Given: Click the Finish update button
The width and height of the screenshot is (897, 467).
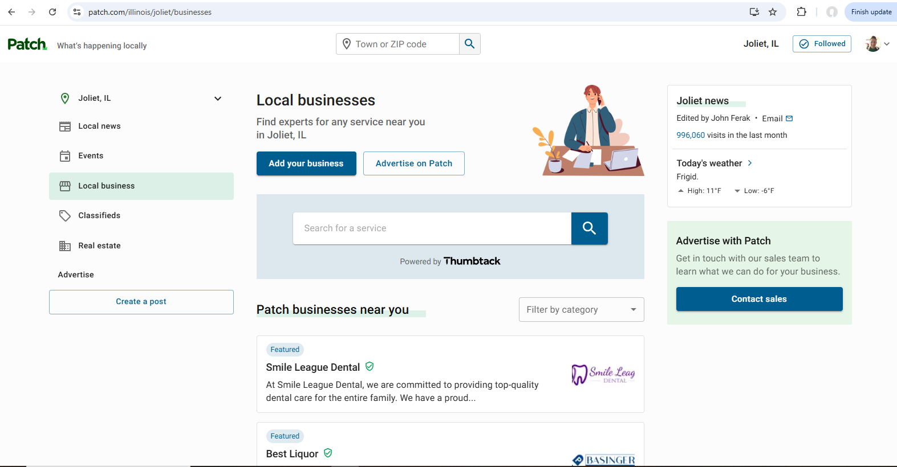Looking at the screenshot, I should 871,12.
